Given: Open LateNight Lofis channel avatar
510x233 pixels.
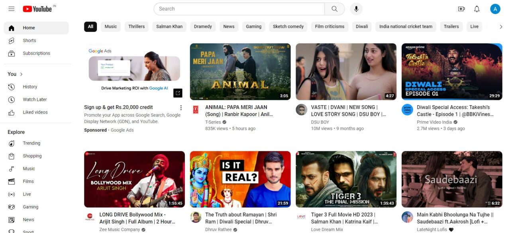Looking at the screenshot, I should click(407, 217).
